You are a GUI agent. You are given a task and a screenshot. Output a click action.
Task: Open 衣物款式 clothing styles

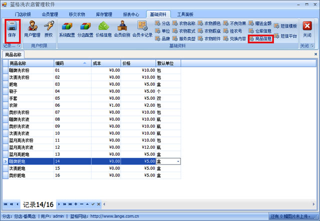(x=184, y=31)
